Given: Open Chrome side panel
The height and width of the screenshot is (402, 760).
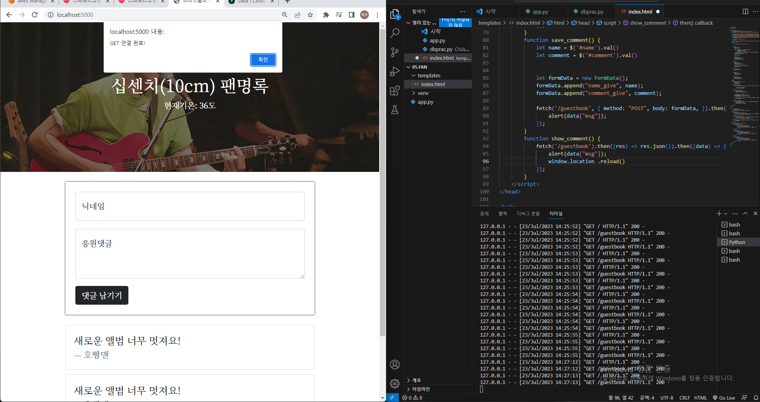Looking at the screenshot, I should [x=352, y=15].
